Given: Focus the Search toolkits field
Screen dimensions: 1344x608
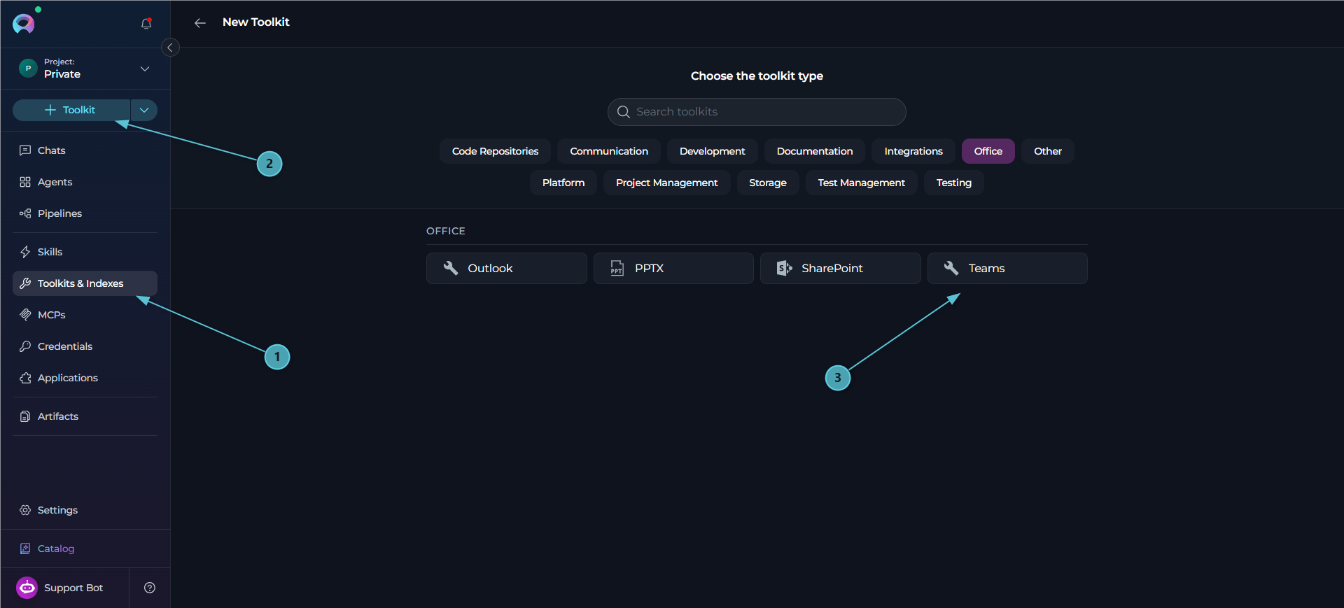Looking at the screenshot, I should 757,112.
